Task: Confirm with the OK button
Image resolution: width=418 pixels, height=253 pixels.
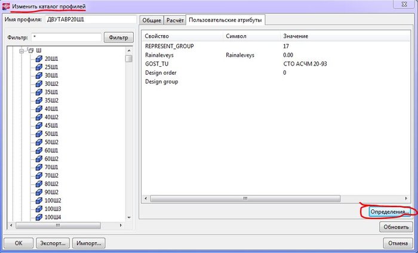Action: coord(19,243)
